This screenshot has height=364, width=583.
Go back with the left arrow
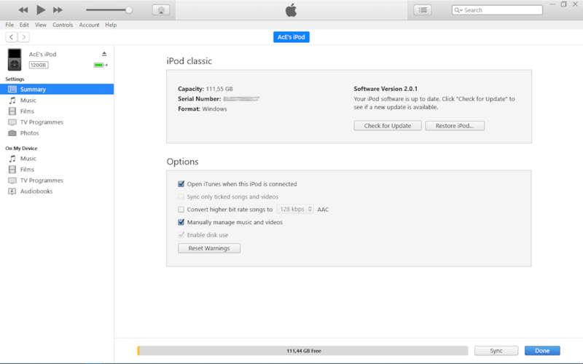tap(11, 37)
